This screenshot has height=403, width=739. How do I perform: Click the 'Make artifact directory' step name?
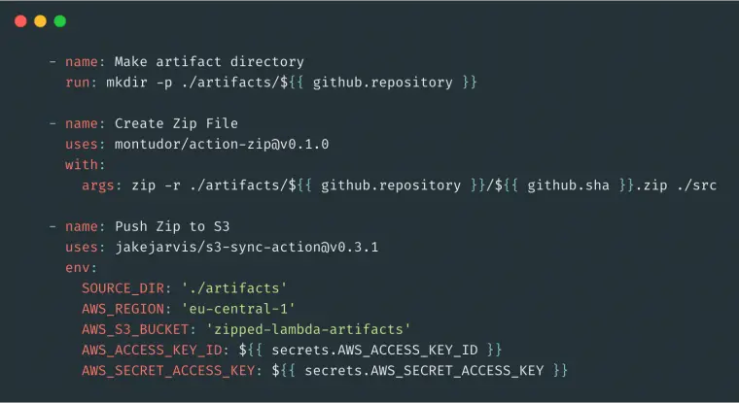click(209, 62)
